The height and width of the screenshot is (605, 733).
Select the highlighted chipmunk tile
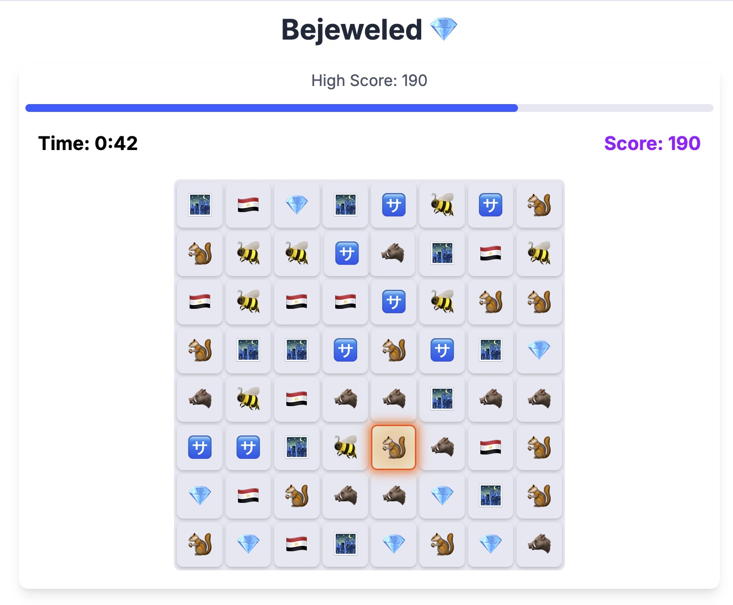coord(393,448)
